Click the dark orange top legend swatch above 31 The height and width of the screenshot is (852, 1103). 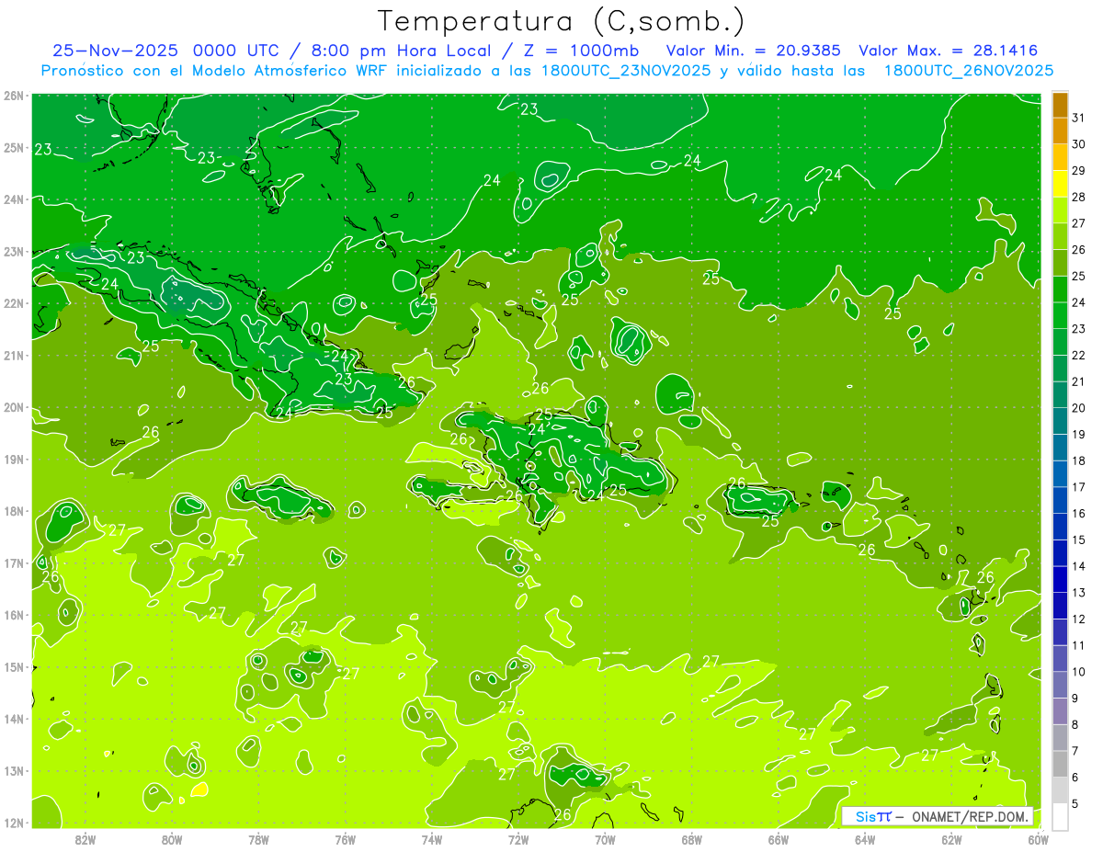[1060, 106]
